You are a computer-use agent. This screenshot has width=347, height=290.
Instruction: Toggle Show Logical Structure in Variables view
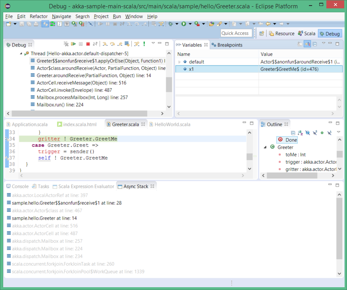pos(307,44)
